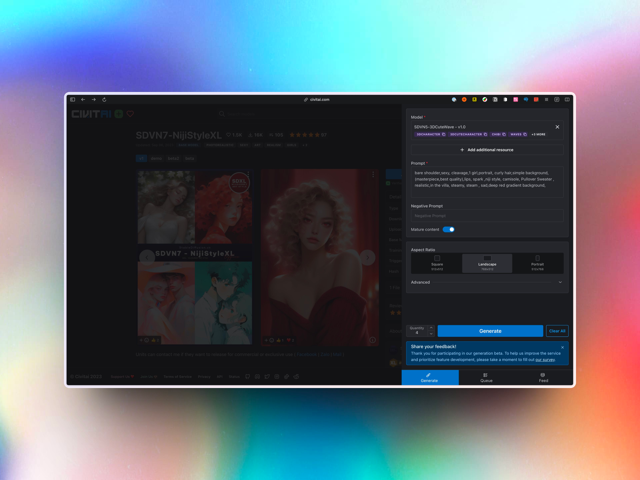The width and height of the screenshot is (640, 480).
Task: Click the Clear All button
Action: 557,331
